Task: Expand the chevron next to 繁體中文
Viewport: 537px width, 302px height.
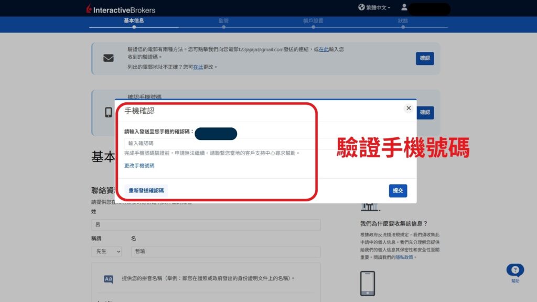Action: [390, 8]
